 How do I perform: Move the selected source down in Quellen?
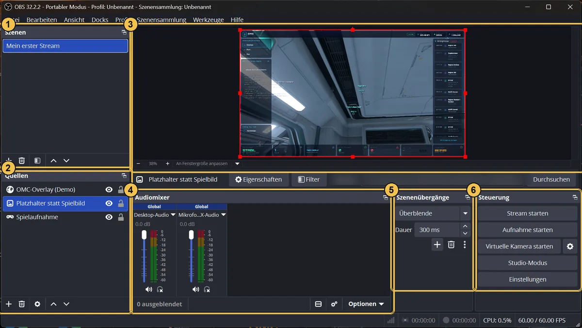(66, 304)
